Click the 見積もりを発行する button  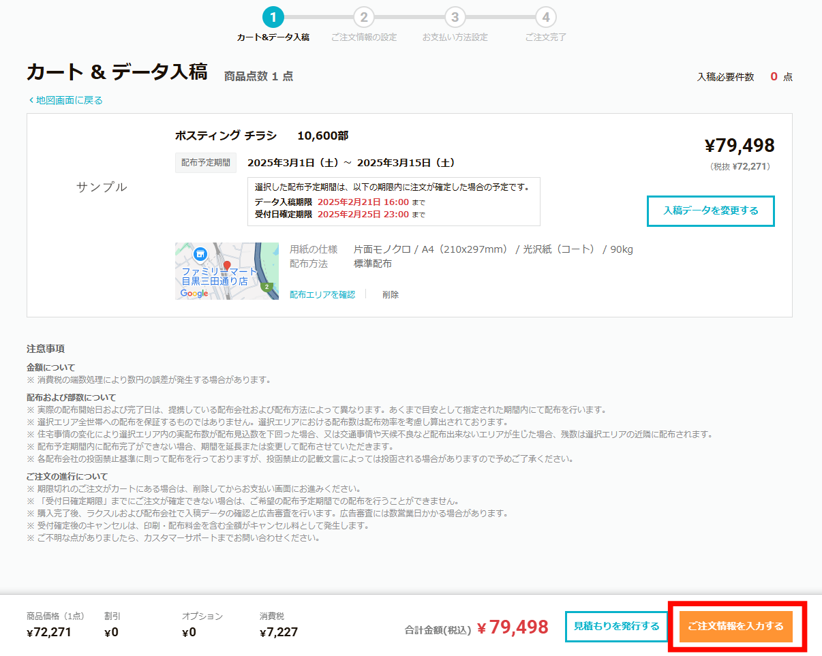click(x=616, y=627)
